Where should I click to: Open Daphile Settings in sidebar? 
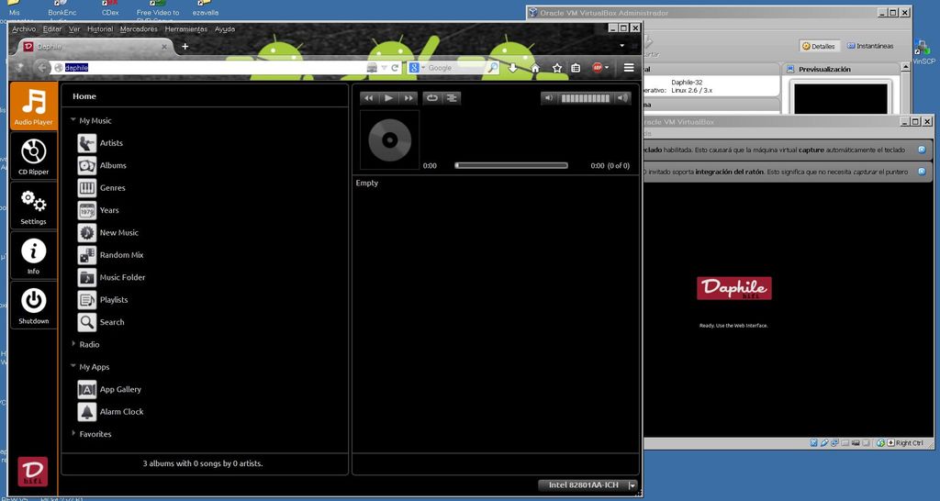[34, 206]
